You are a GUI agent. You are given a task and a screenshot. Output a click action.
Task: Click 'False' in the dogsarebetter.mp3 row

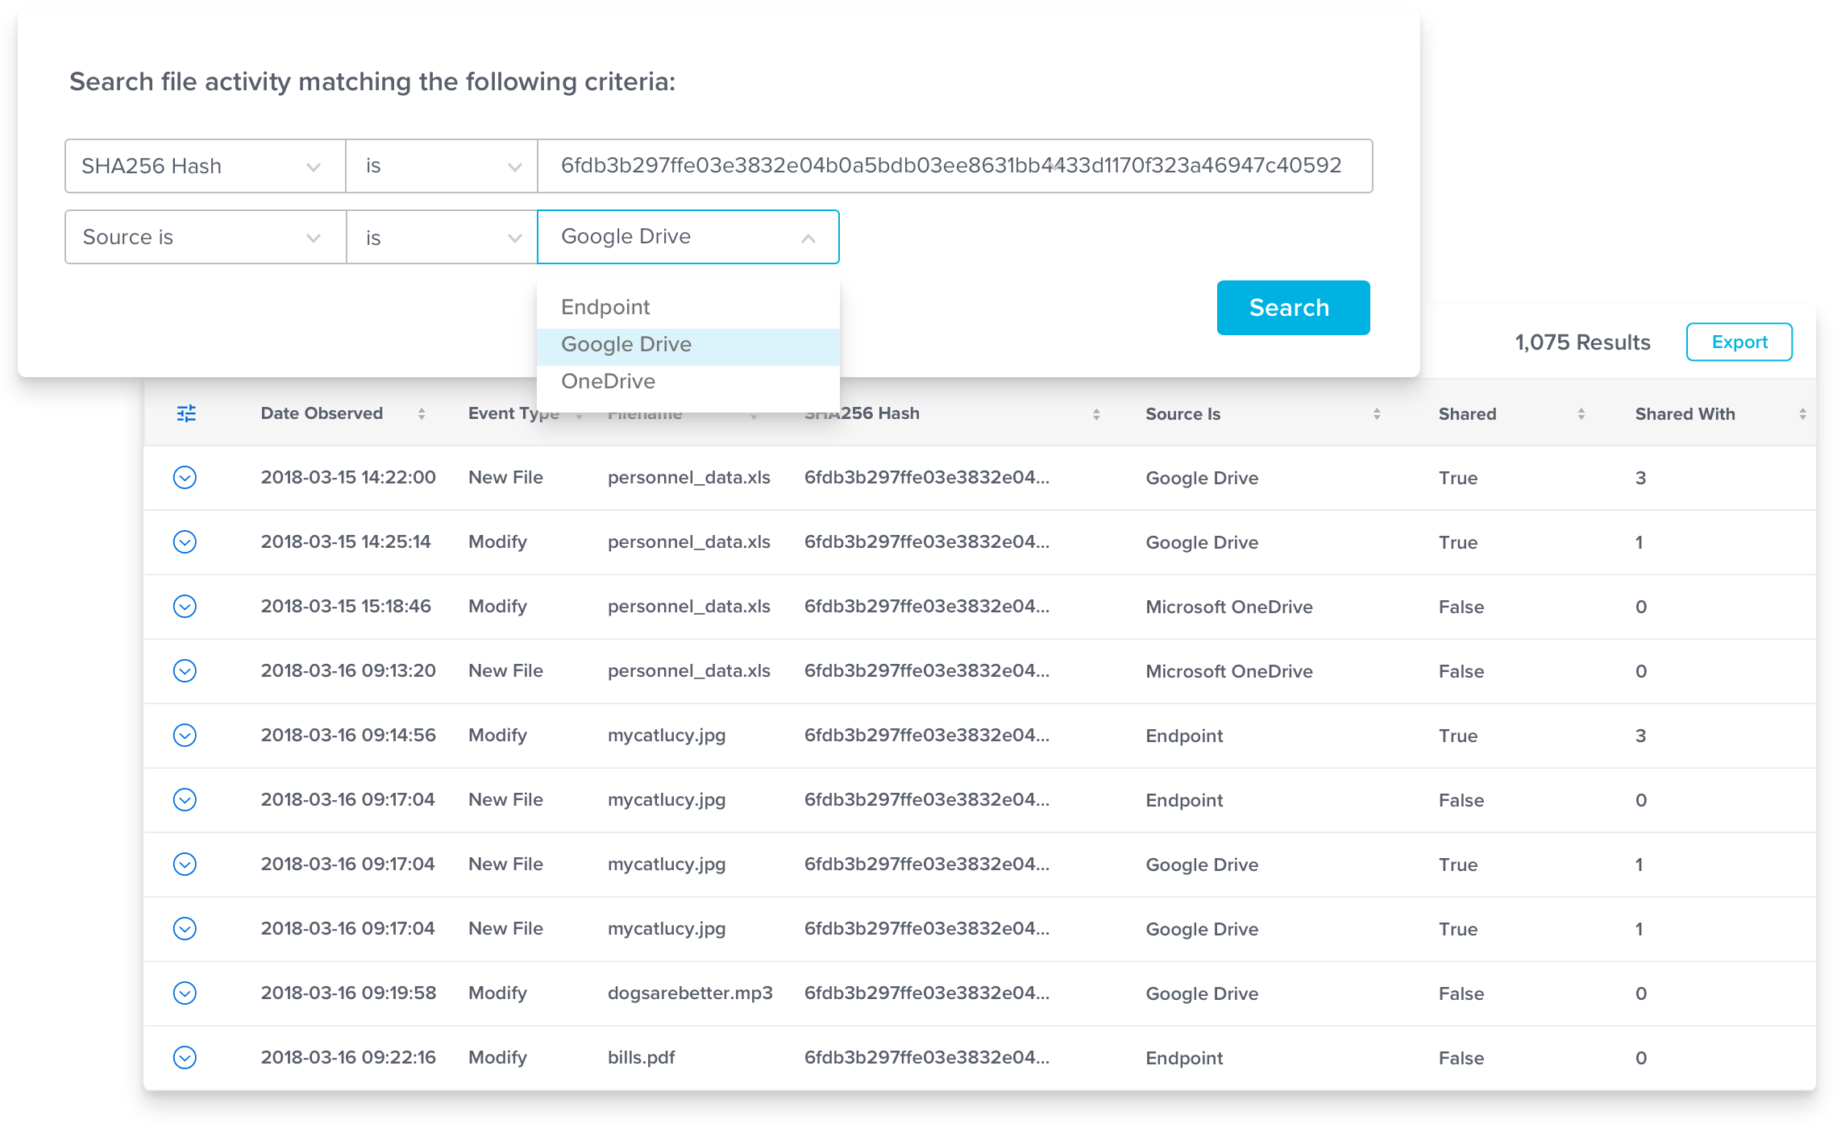point(1461,993)
